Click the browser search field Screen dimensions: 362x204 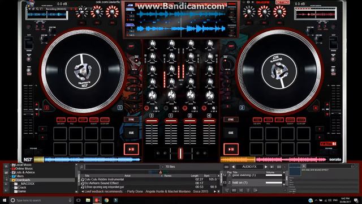coord(122,167)
